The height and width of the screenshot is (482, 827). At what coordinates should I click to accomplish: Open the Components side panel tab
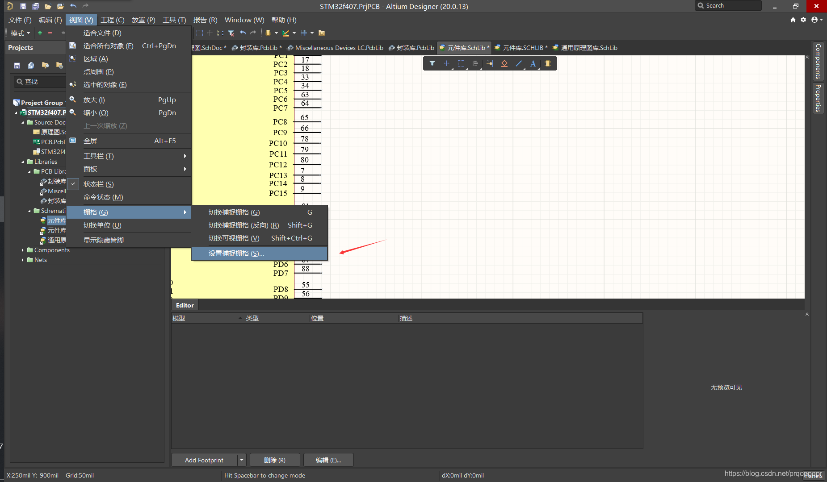pos(818,62)
